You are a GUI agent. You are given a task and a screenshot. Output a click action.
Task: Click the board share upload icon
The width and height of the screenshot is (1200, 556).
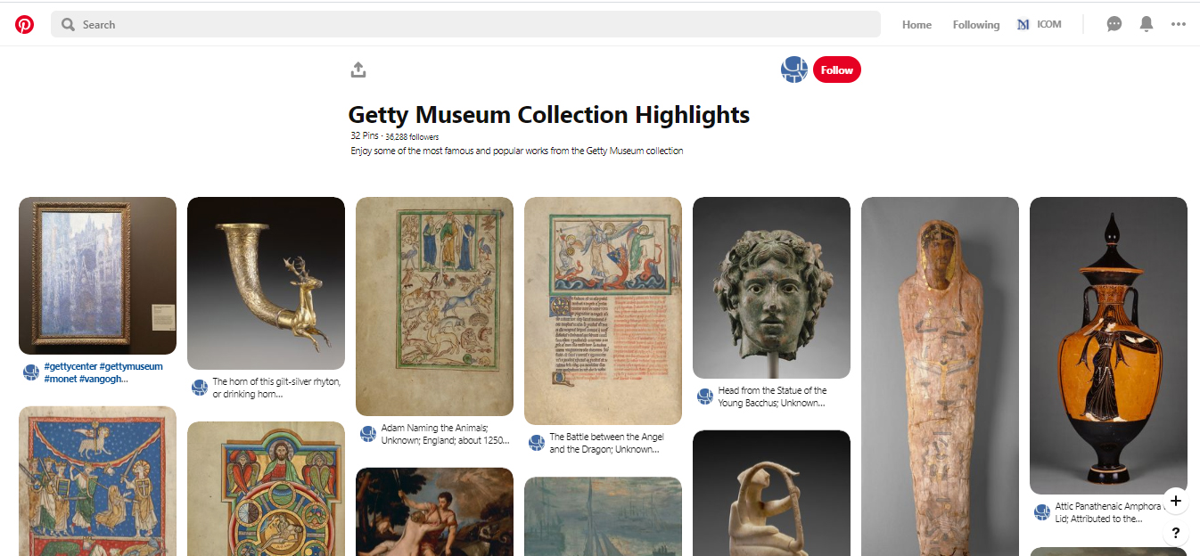click(358, 69)
